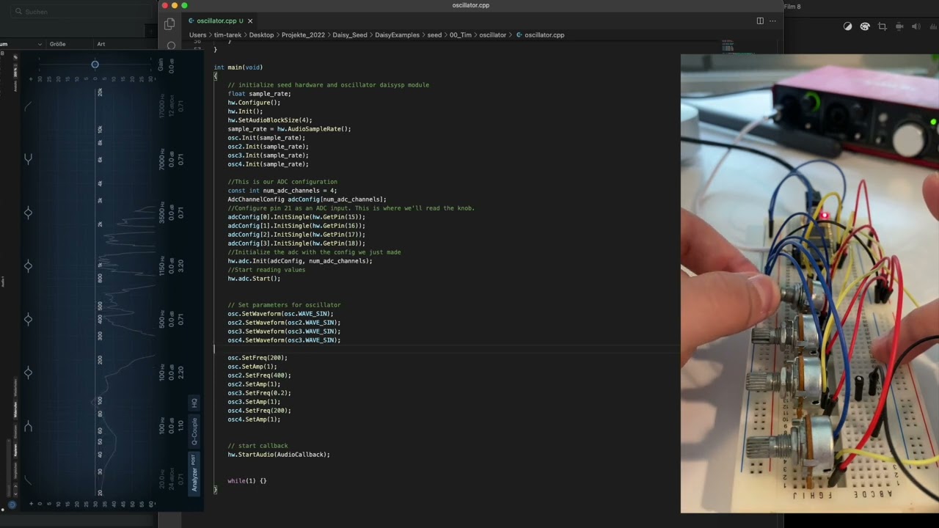Select the EQ bell band icon at 3500 Hz
This screenshot has width=939, height=528.
(28, 213)
